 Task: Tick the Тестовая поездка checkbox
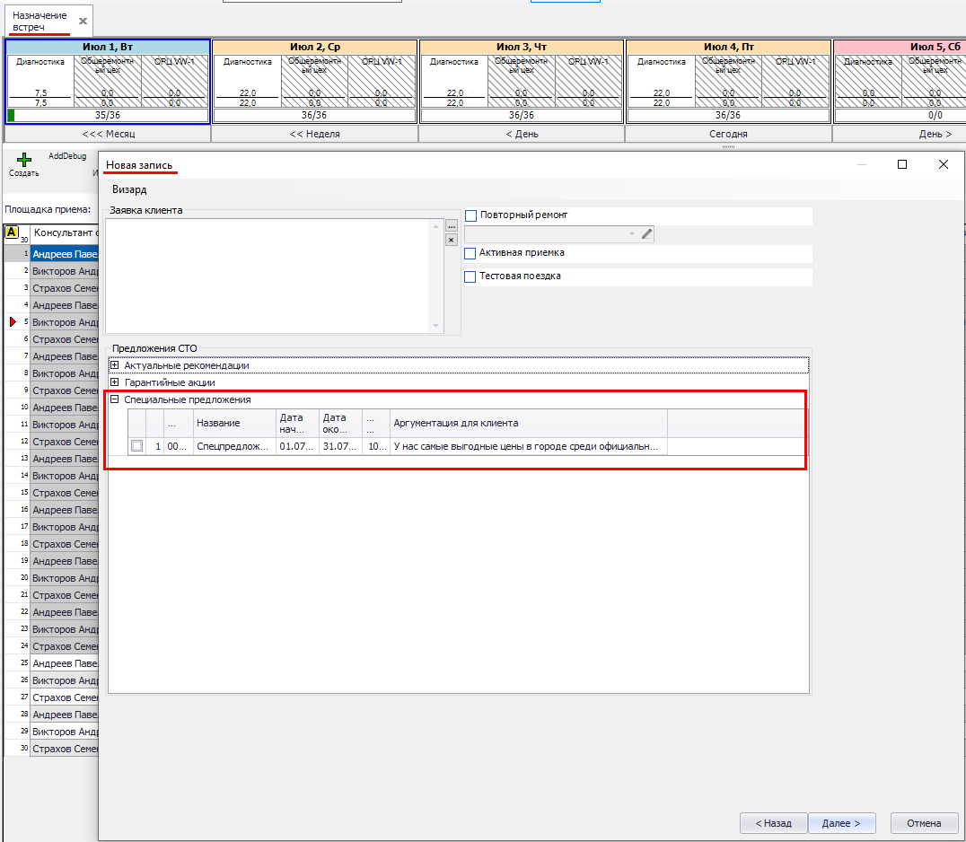tap(470, 276)
